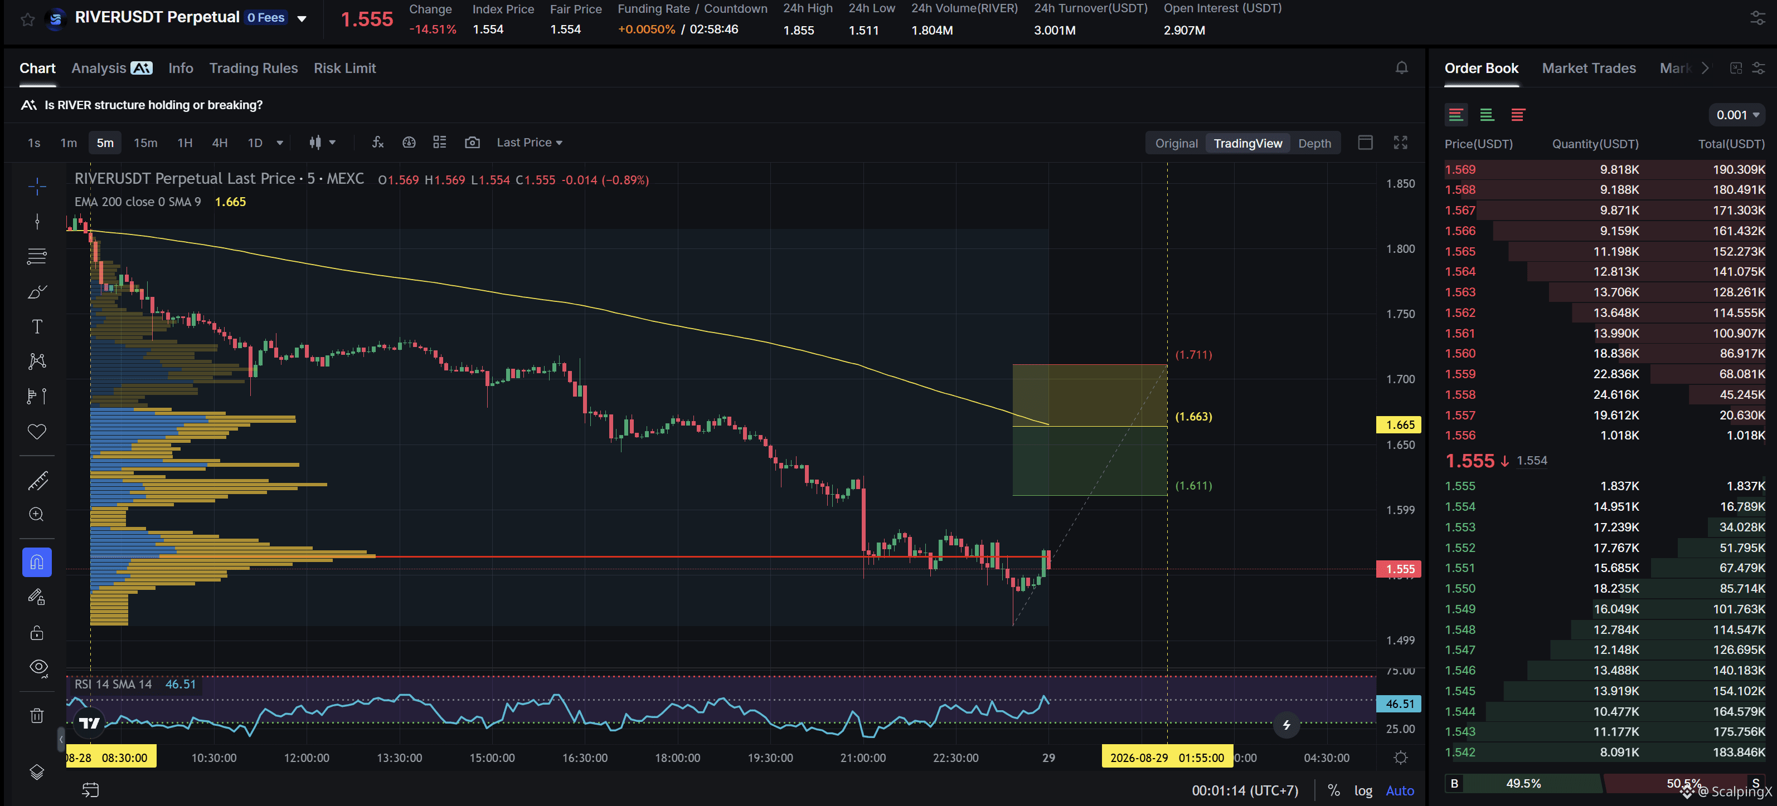Select the crosshair cursor tool
This screenshot has width=1777, height=806.
(x=37, y=185)
